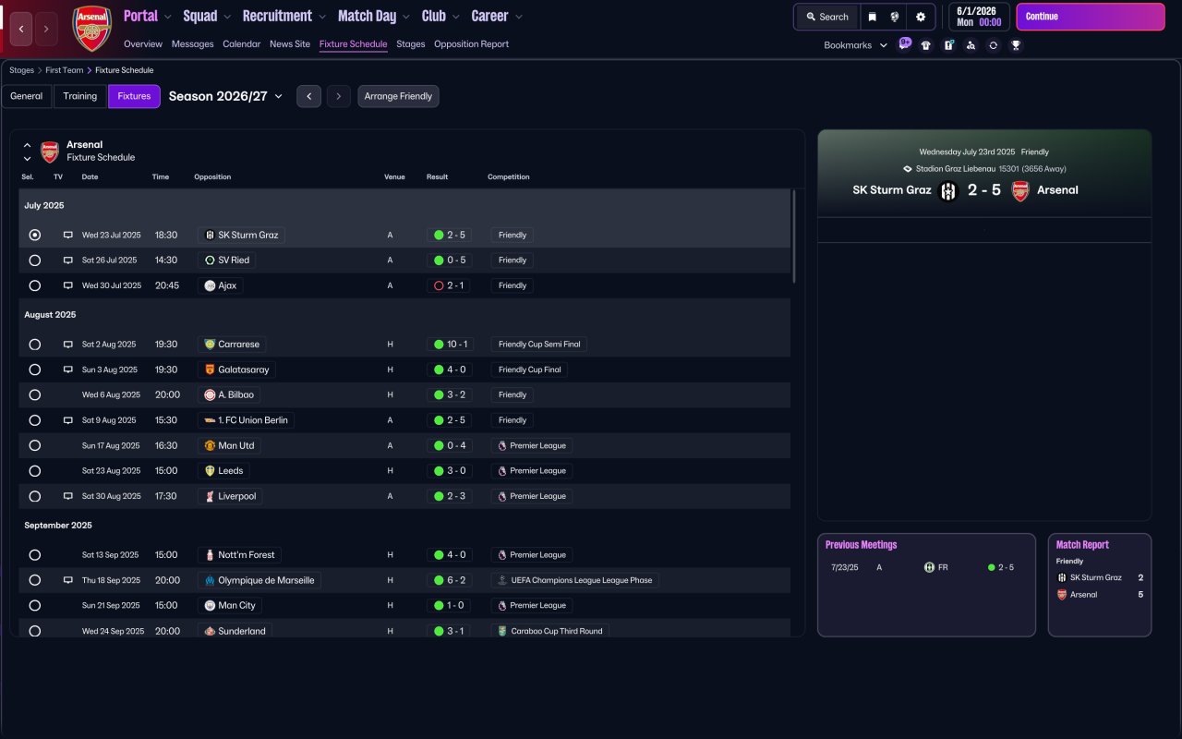Open the Friendly Cup Semi Final competition link
Screen dimensions: 1182x739
click(538, 345)
